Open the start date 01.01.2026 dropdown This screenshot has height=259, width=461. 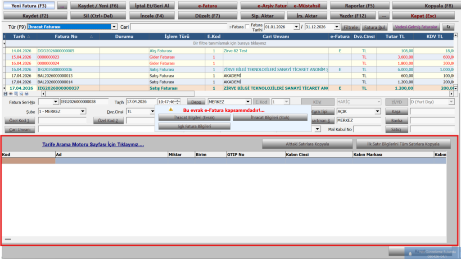(x=296, y=27)
